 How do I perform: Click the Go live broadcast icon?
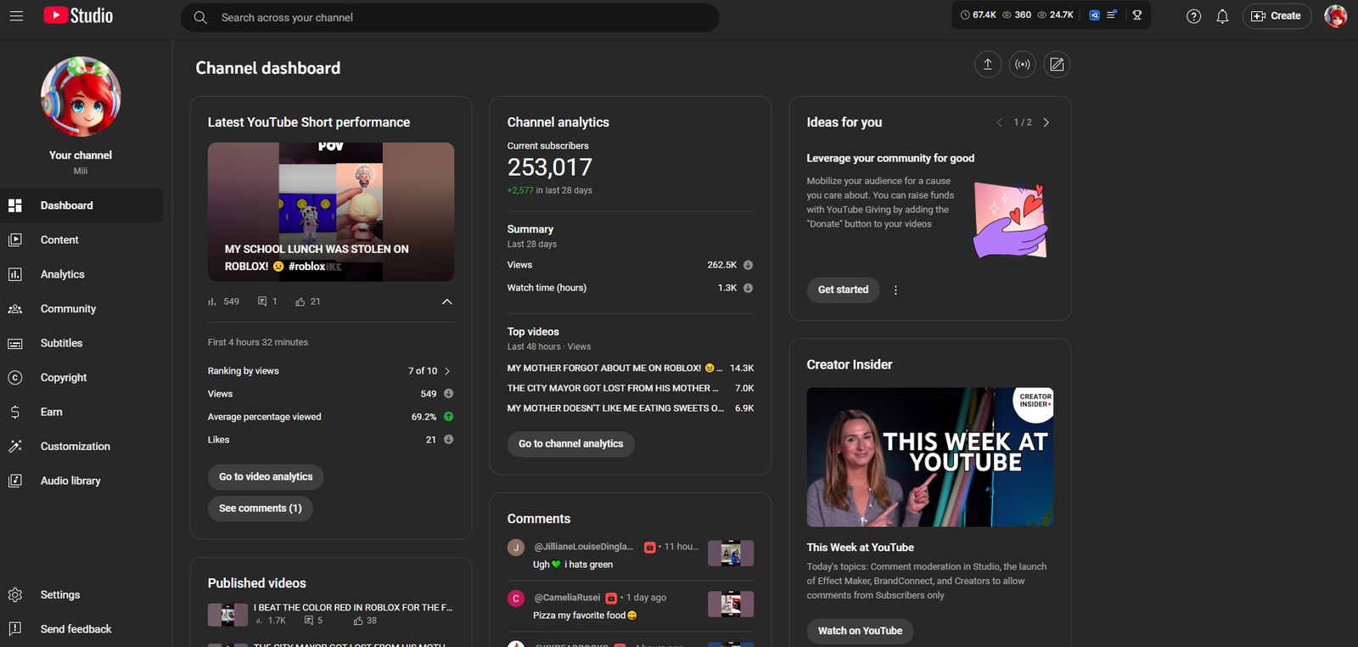pyautogui.click(x=1023, y=65)
